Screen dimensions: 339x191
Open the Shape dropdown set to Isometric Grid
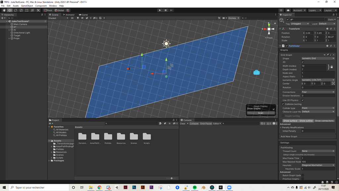(x=318, y=58)
